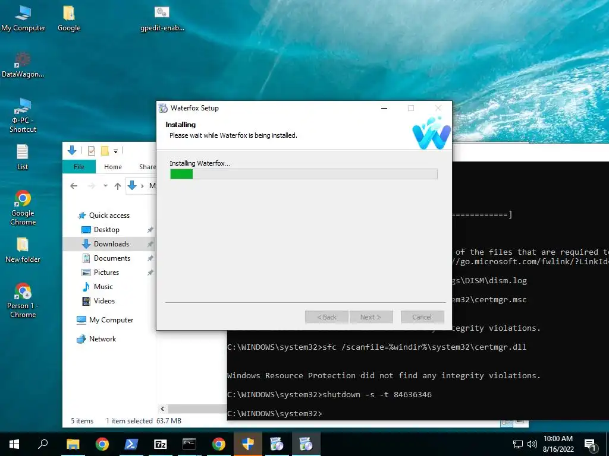Open the Google folder on the desktop
The width and height of the screenshot is (609, 456).
coord(69,18)
